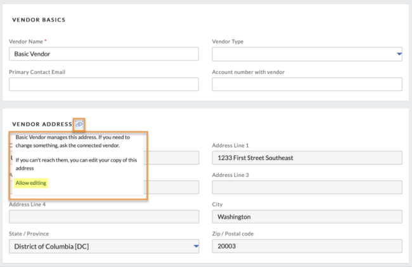Click the connected vendor link icon
This screenshot has height=267, width=412.
pos(79,124)
